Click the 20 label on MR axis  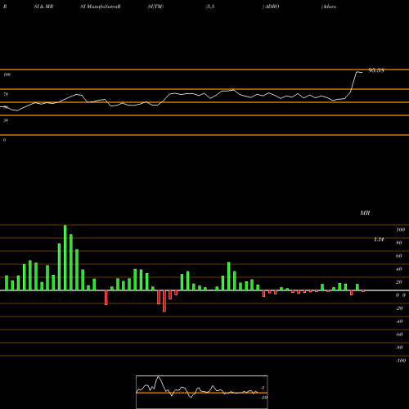[399, 282]
